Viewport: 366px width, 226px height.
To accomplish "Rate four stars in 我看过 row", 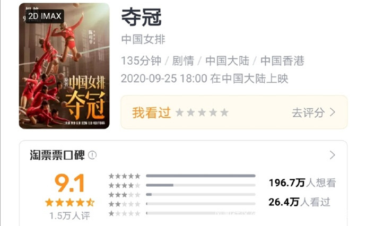I will tap(213, 112).
